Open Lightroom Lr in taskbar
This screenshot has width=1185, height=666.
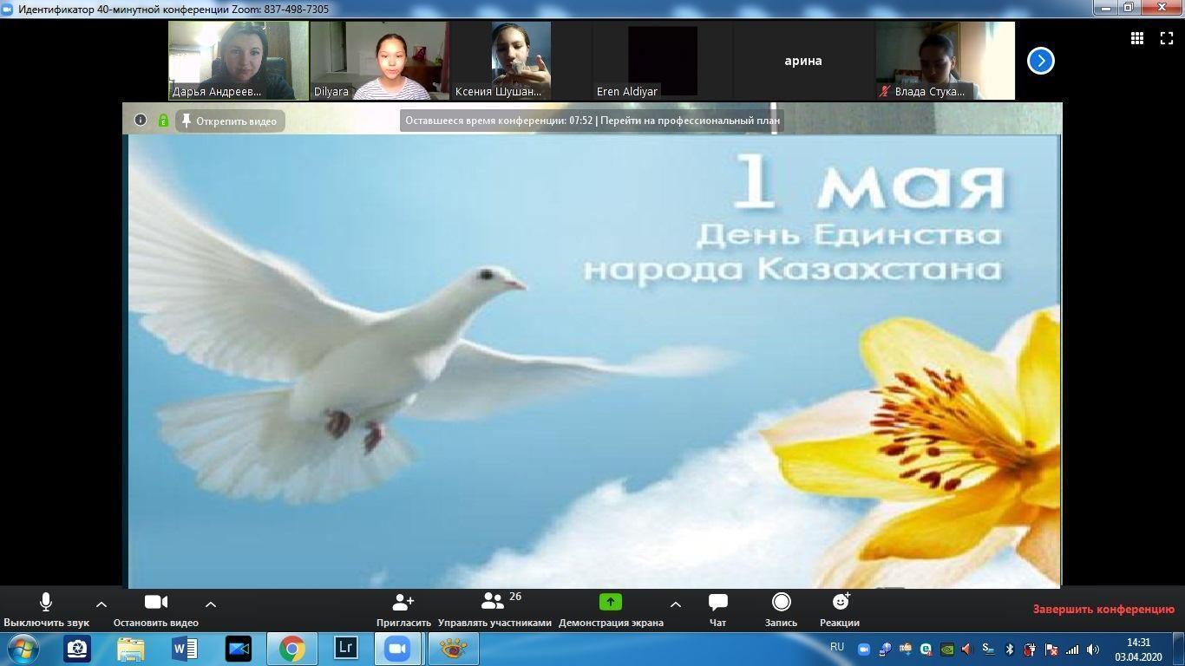click(x=346, y=649)
